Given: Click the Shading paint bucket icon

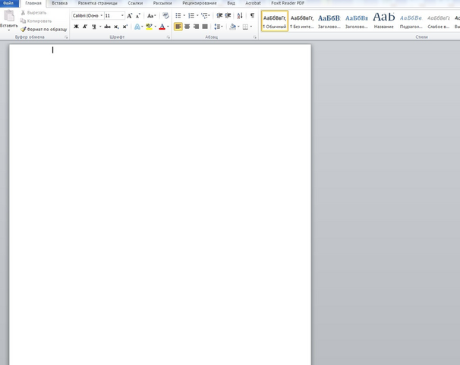Looking at the screenshot, I should tap(232, 27).
